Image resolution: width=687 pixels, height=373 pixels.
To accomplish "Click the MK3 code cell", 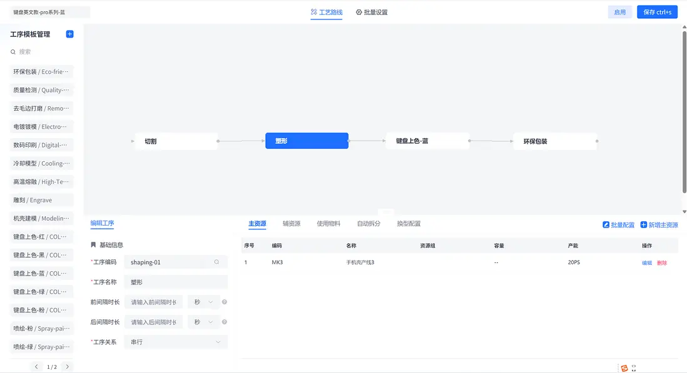I will (x=277, y=262).
